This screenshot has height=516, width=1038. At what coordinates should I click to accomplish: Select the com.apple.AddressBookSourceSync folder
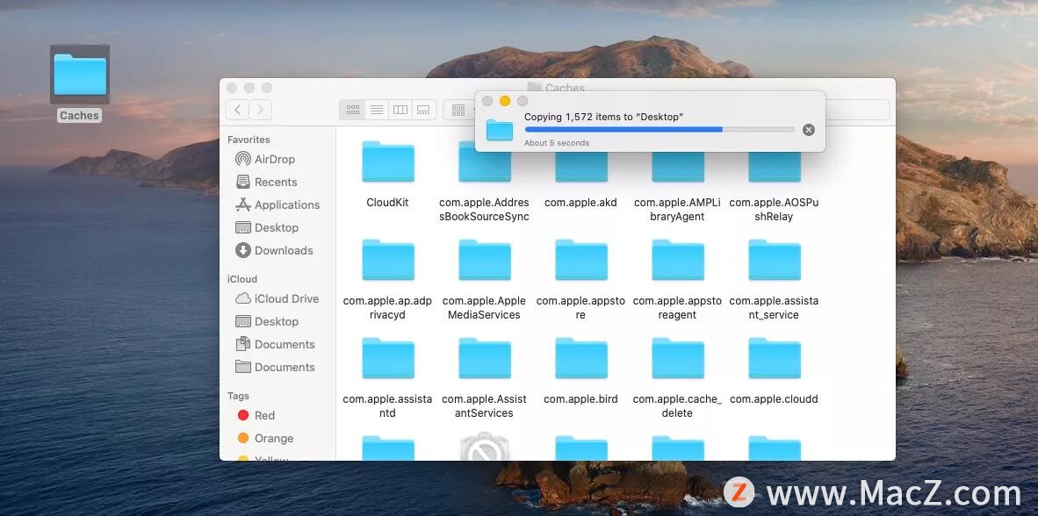pyautogui.click(x=485, y=183)
